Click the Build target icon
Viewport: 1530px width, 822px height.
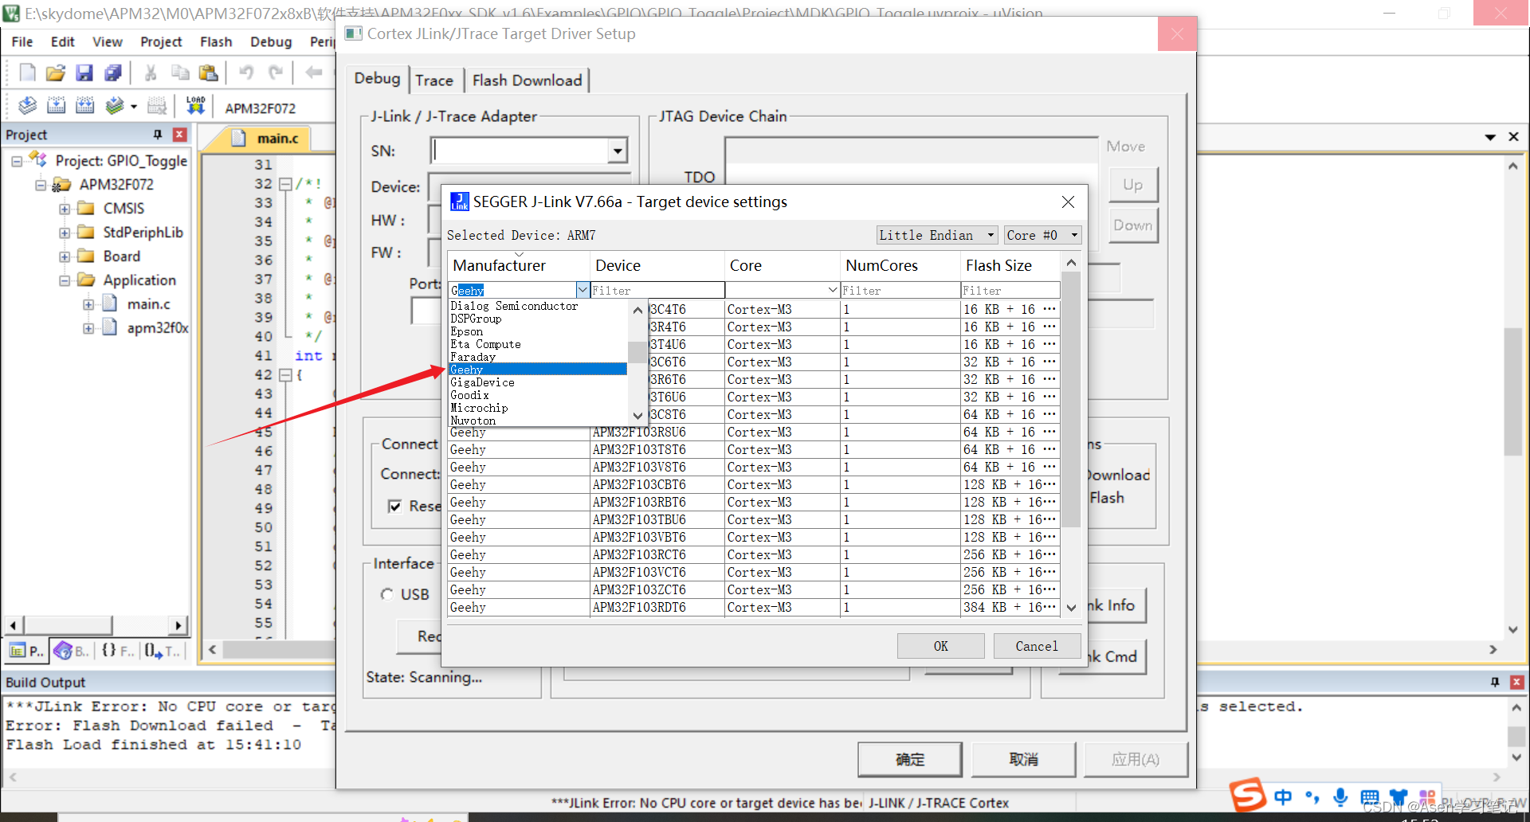coord(56,106)
